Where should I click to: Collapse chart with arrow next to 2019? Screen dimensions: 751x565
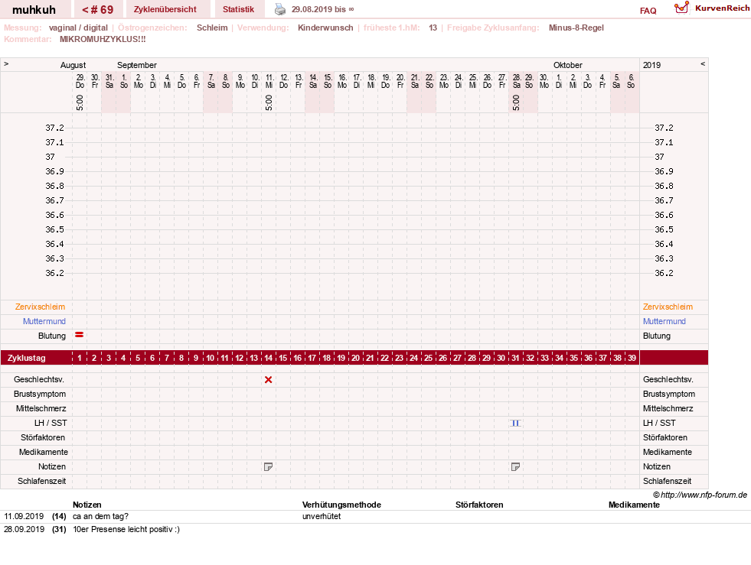tap(703, 63)
